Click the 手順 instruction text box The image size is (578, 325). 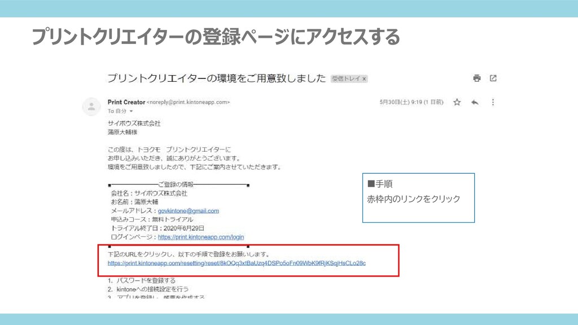point(418,198)
